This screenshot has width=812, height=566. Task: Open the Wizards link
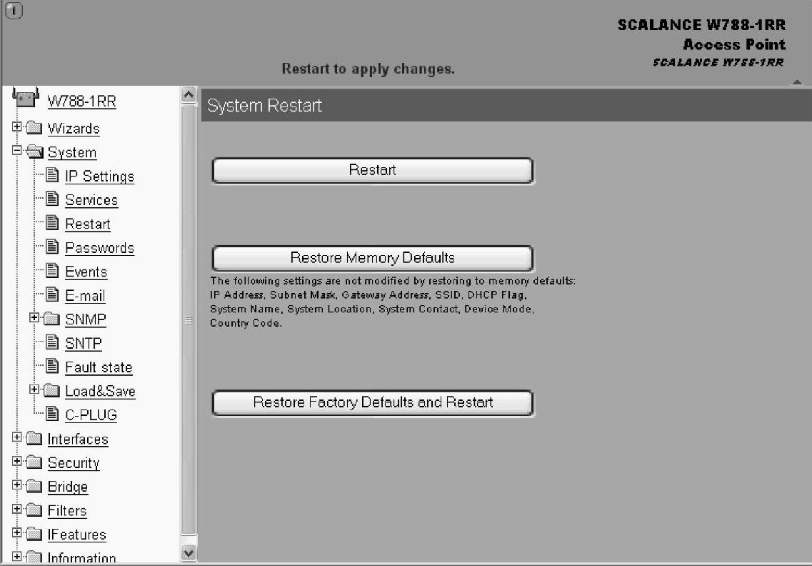coord(74,129)
